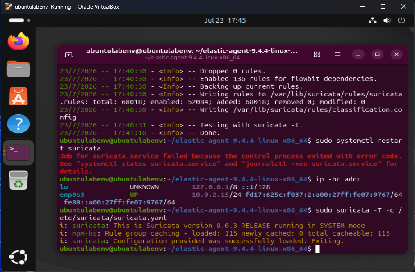The image size is (415, 272).
Task: Launch Ubuntu App Center from dock
Action: [x=18, y=96]
